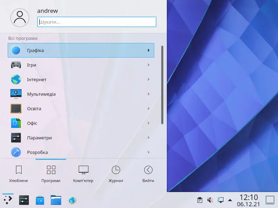
Task: Switch to the Улюблене tab
Action: (19, 174)
